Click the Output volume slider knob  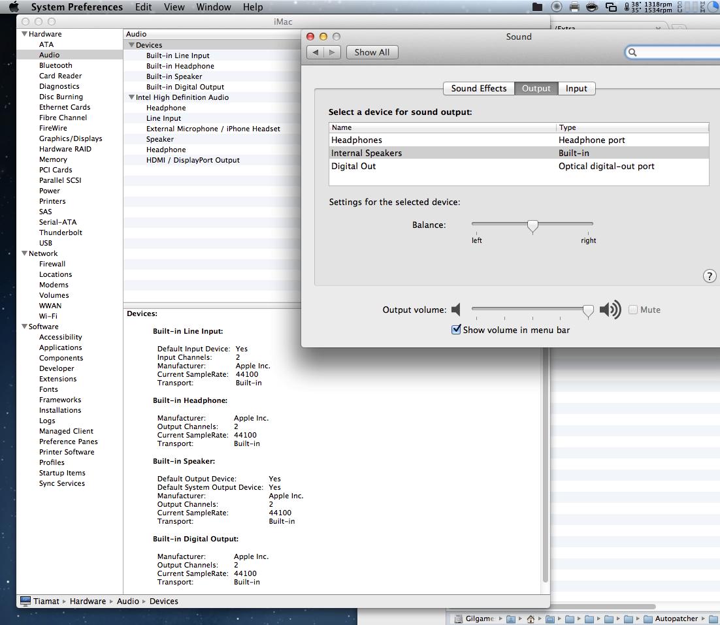pos(588,310)
